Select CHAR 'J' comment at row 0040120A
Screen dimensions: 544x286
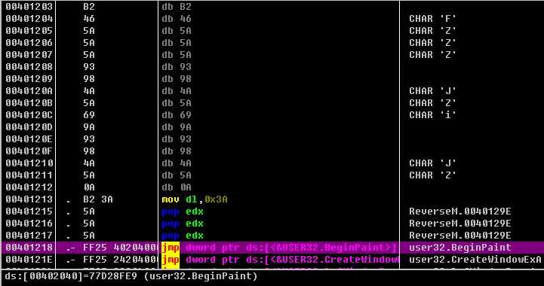coord(432,91)
